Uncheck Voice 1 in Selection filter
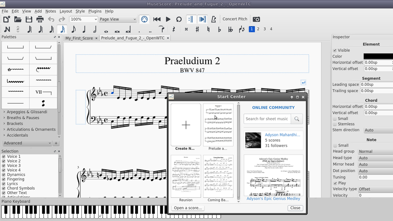This screenshot has width=393, height=221. pos(4,156)
